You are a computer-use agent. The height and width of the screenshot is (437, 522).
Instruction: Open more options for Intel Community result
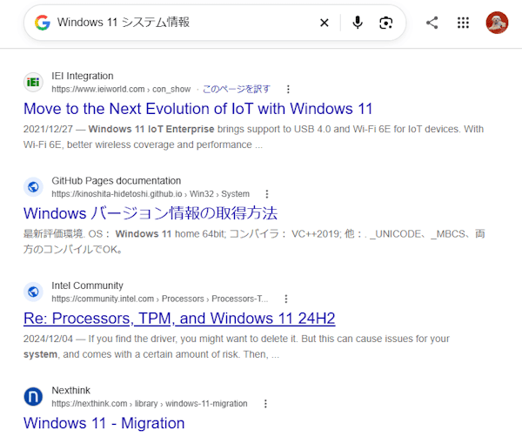(x=286, y=299)
